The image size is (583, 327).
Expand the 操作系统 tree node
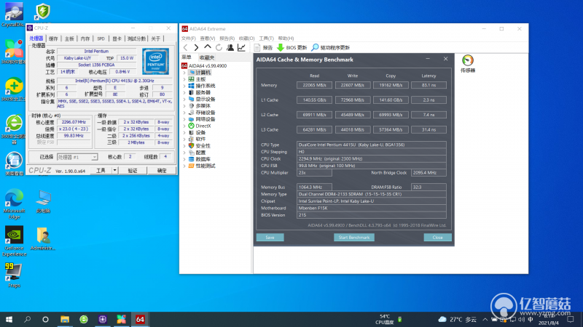pos(184,86)
